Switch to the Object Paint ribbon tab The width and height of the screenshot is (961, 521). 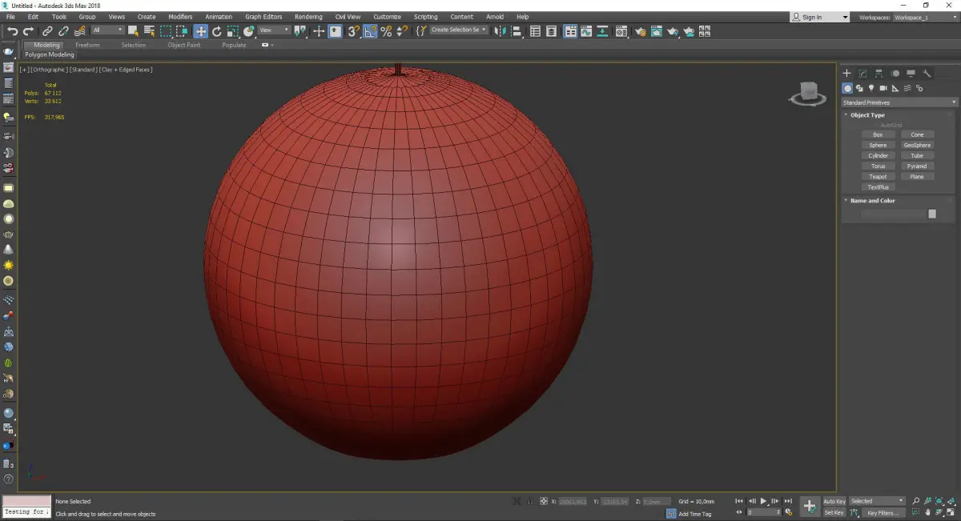183,45
